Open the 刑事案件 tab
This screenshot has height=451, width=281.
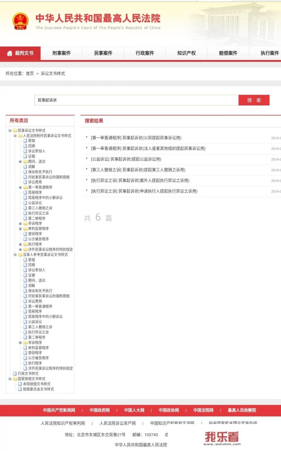pyautogui.click(x=61, y=53)
